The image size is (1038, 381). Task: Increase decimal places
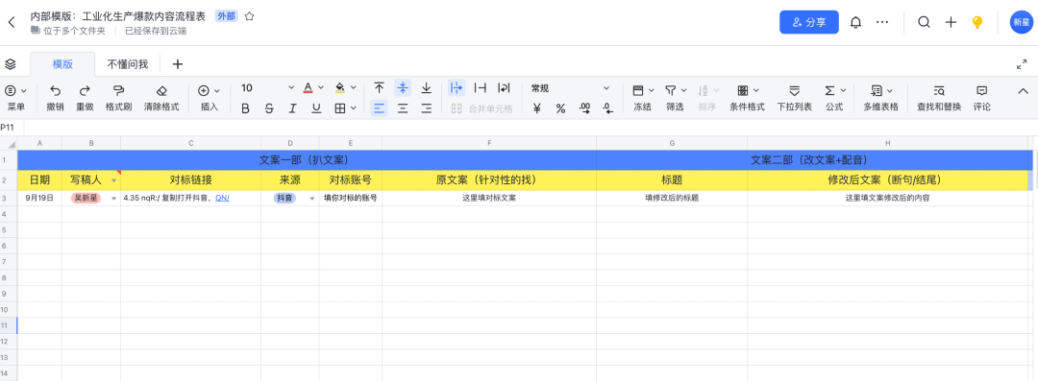tap(584, 108)
